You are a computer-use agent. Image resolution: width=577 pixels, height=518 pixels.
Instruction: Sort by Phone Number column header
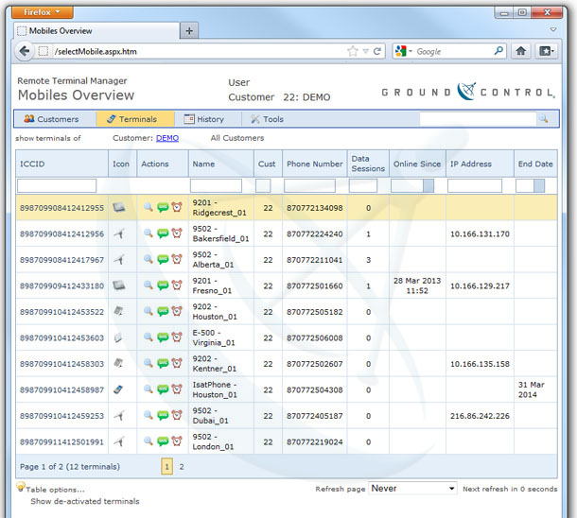pyautogui.click(x=315, y=164)
